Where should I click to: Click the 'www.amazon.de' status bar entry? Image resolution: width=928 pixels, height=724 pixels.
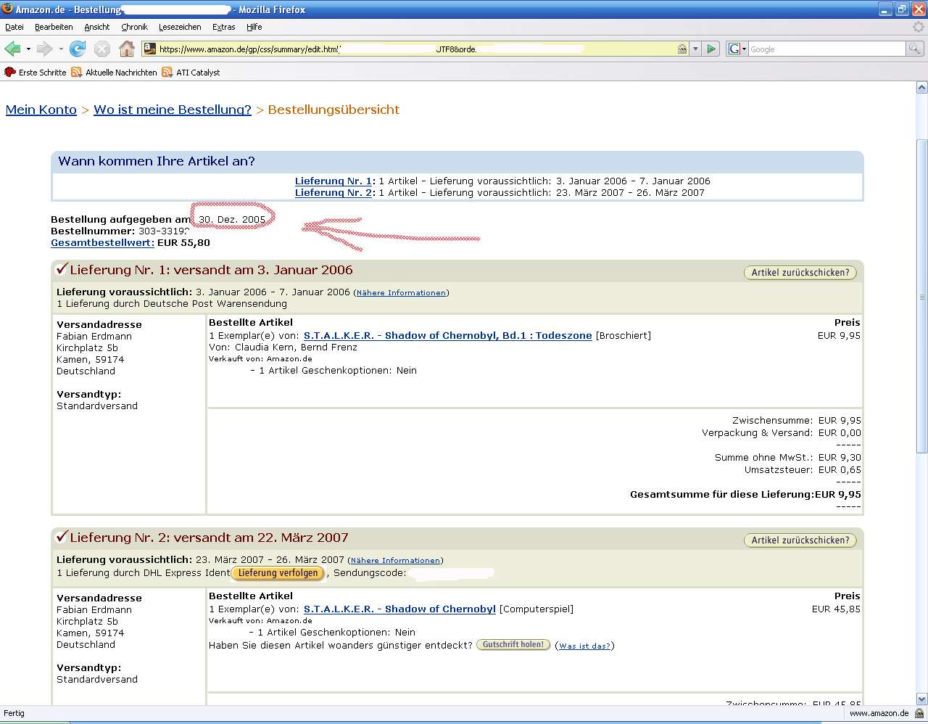[x=879, y=713]
